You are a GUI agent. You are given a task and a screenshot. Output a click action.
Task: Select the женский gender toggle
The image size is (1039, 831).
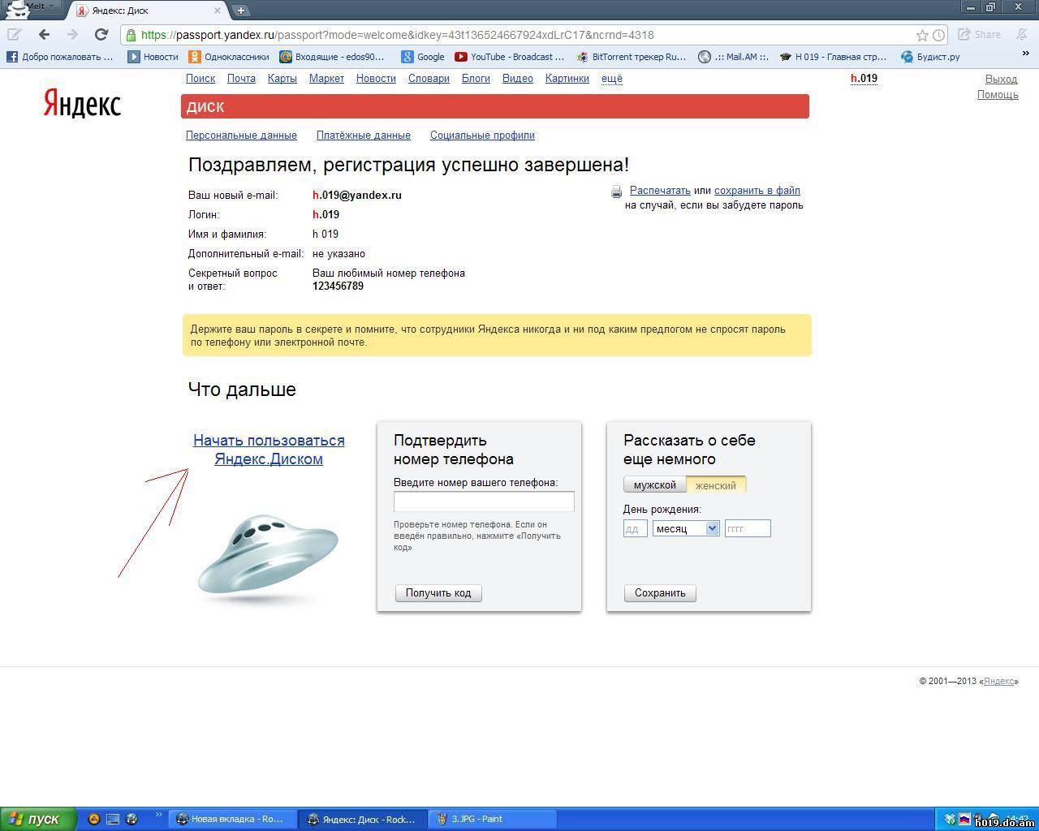[x=716, y=485]
